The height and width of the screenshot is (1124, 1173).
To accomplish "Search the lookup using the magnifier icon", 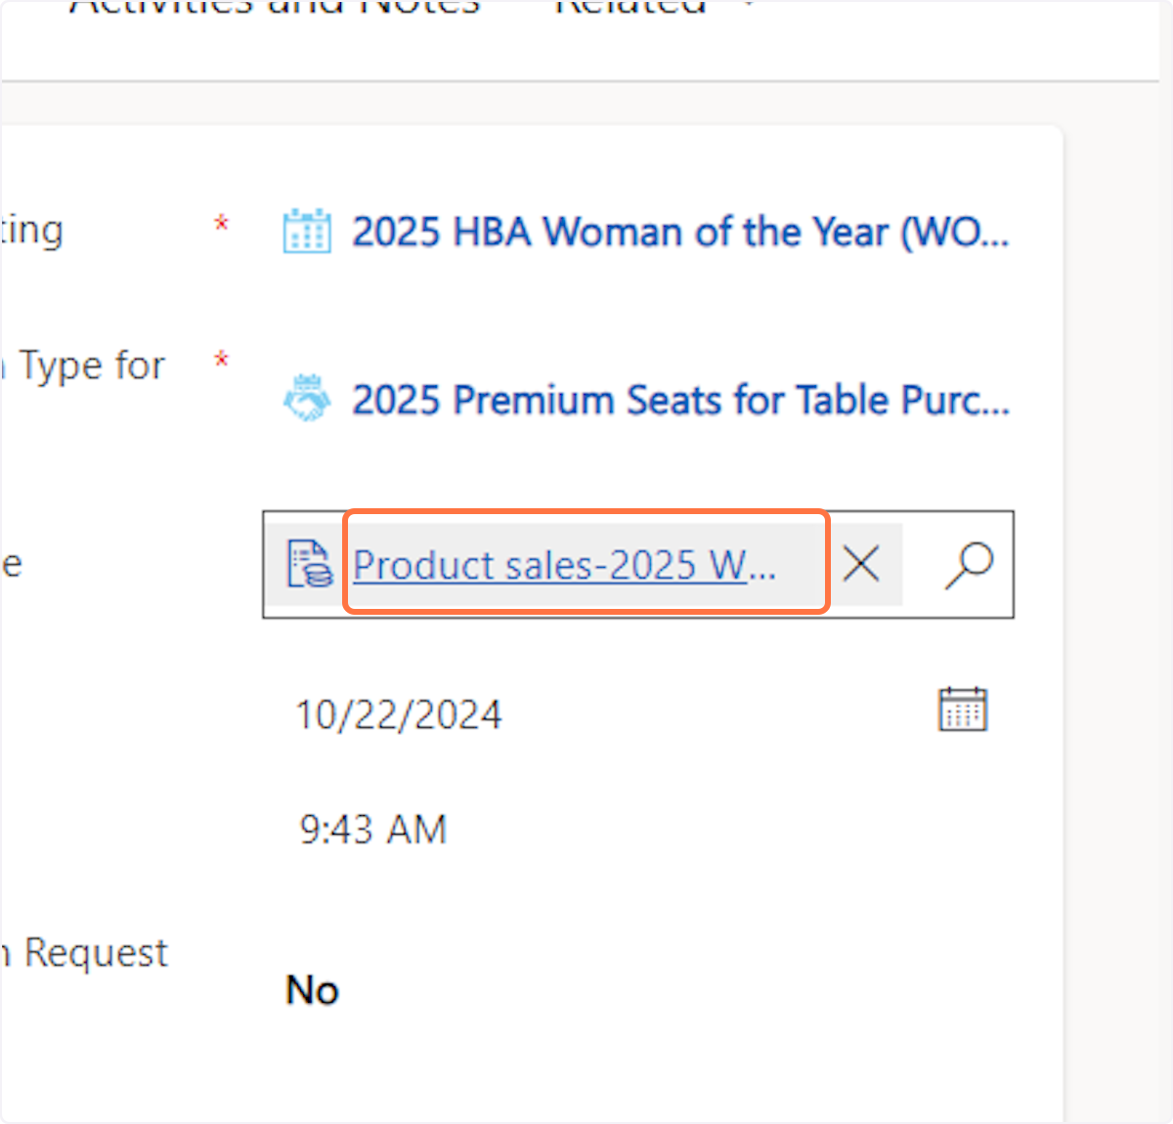I will pos(969,564).
